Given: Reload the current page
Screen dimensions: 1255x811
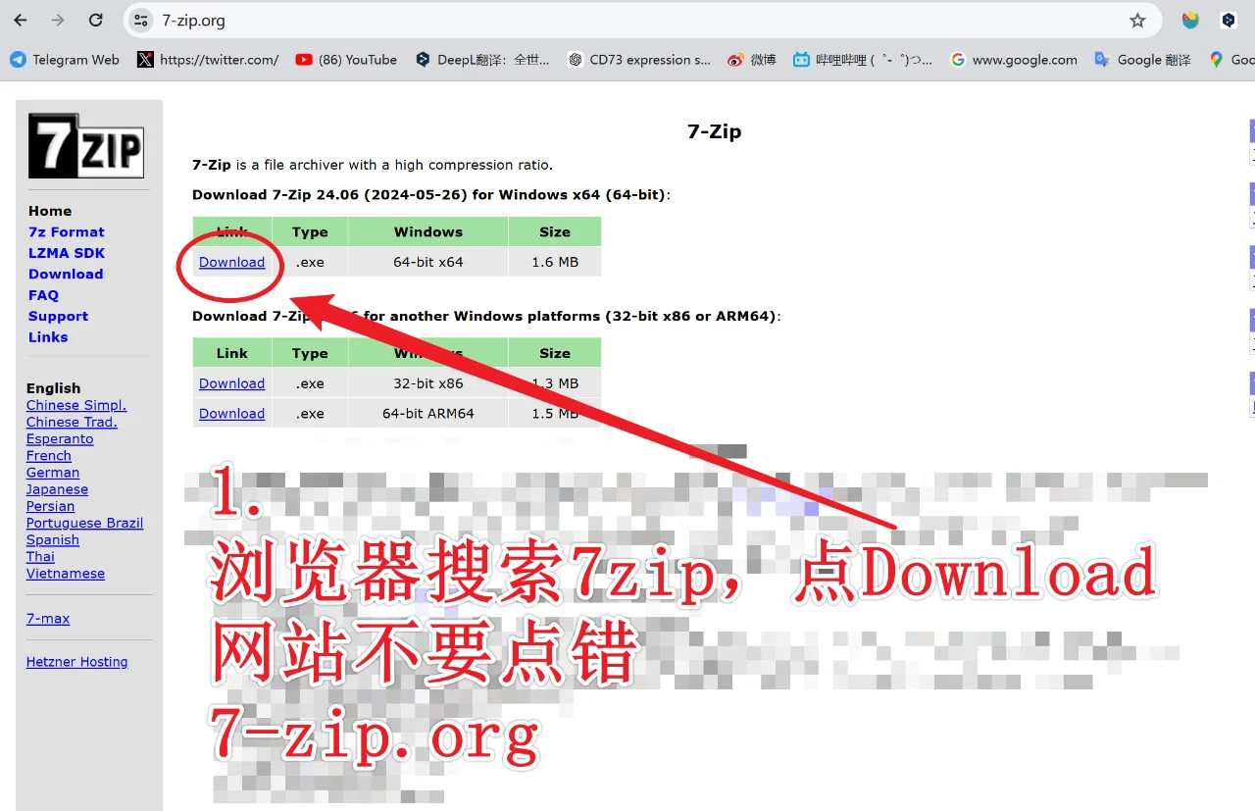Looking at the screenshot, I should point(95,20).
